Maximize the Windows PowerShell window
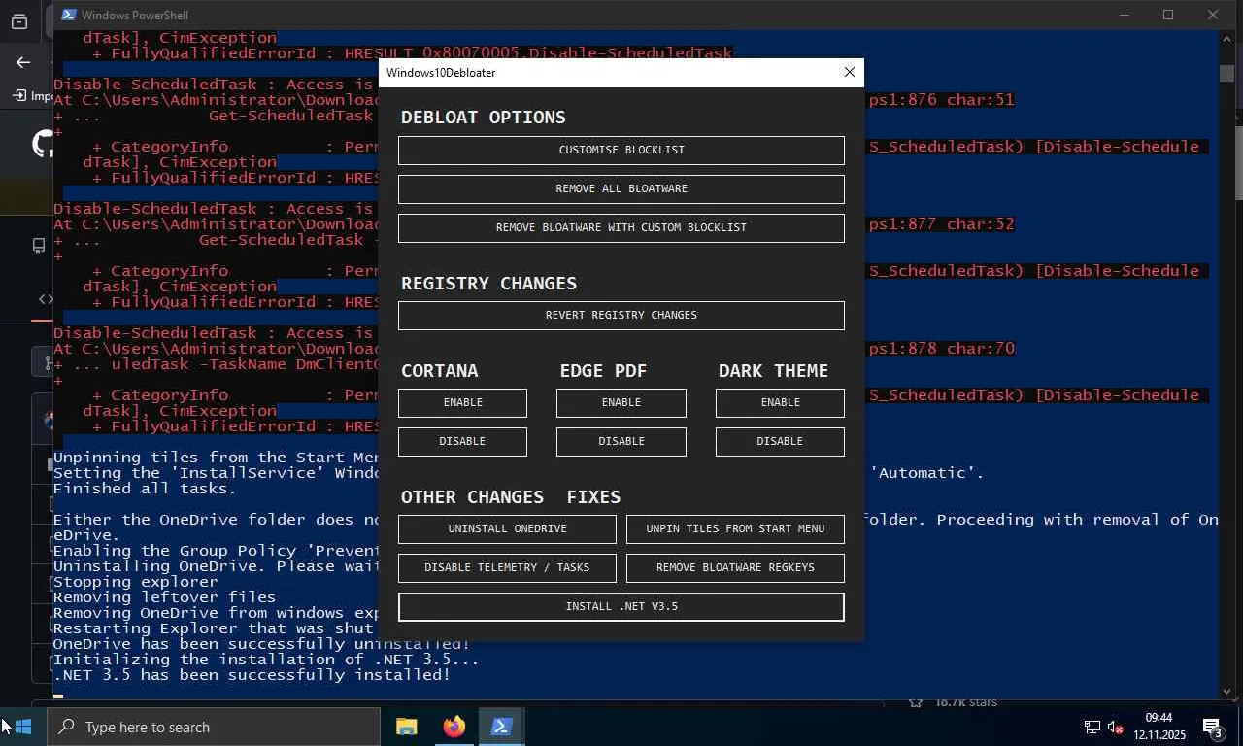 click(x=1168, y=15)
